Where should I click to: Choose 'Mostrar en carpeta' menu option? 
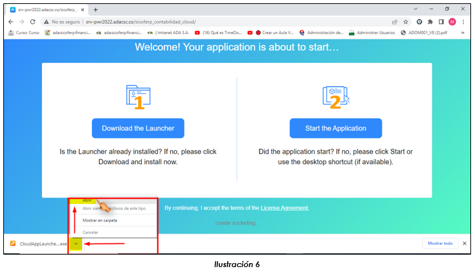pos(100,220)
